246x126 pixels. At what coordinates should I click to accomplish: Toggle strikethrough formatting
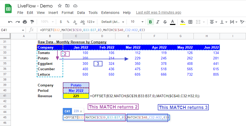click(165, 22)
